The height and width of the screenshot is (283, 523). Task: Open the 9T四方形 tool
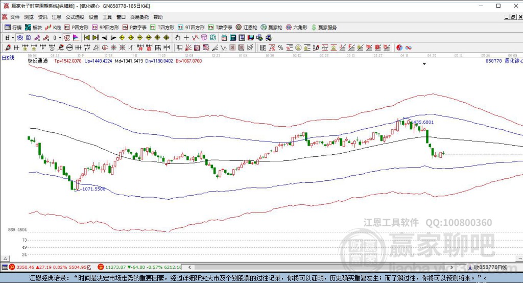point(191,28)
